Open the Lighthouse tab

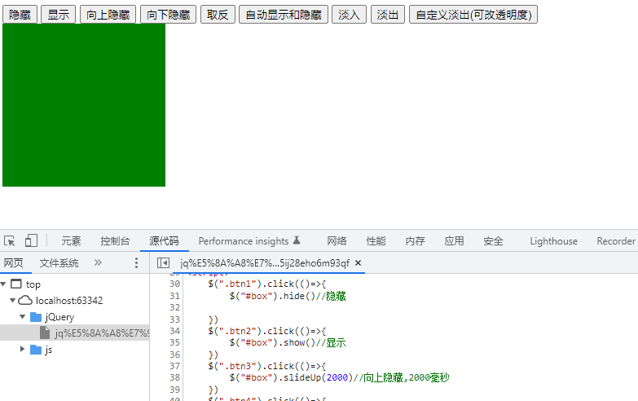click(553, 241)
